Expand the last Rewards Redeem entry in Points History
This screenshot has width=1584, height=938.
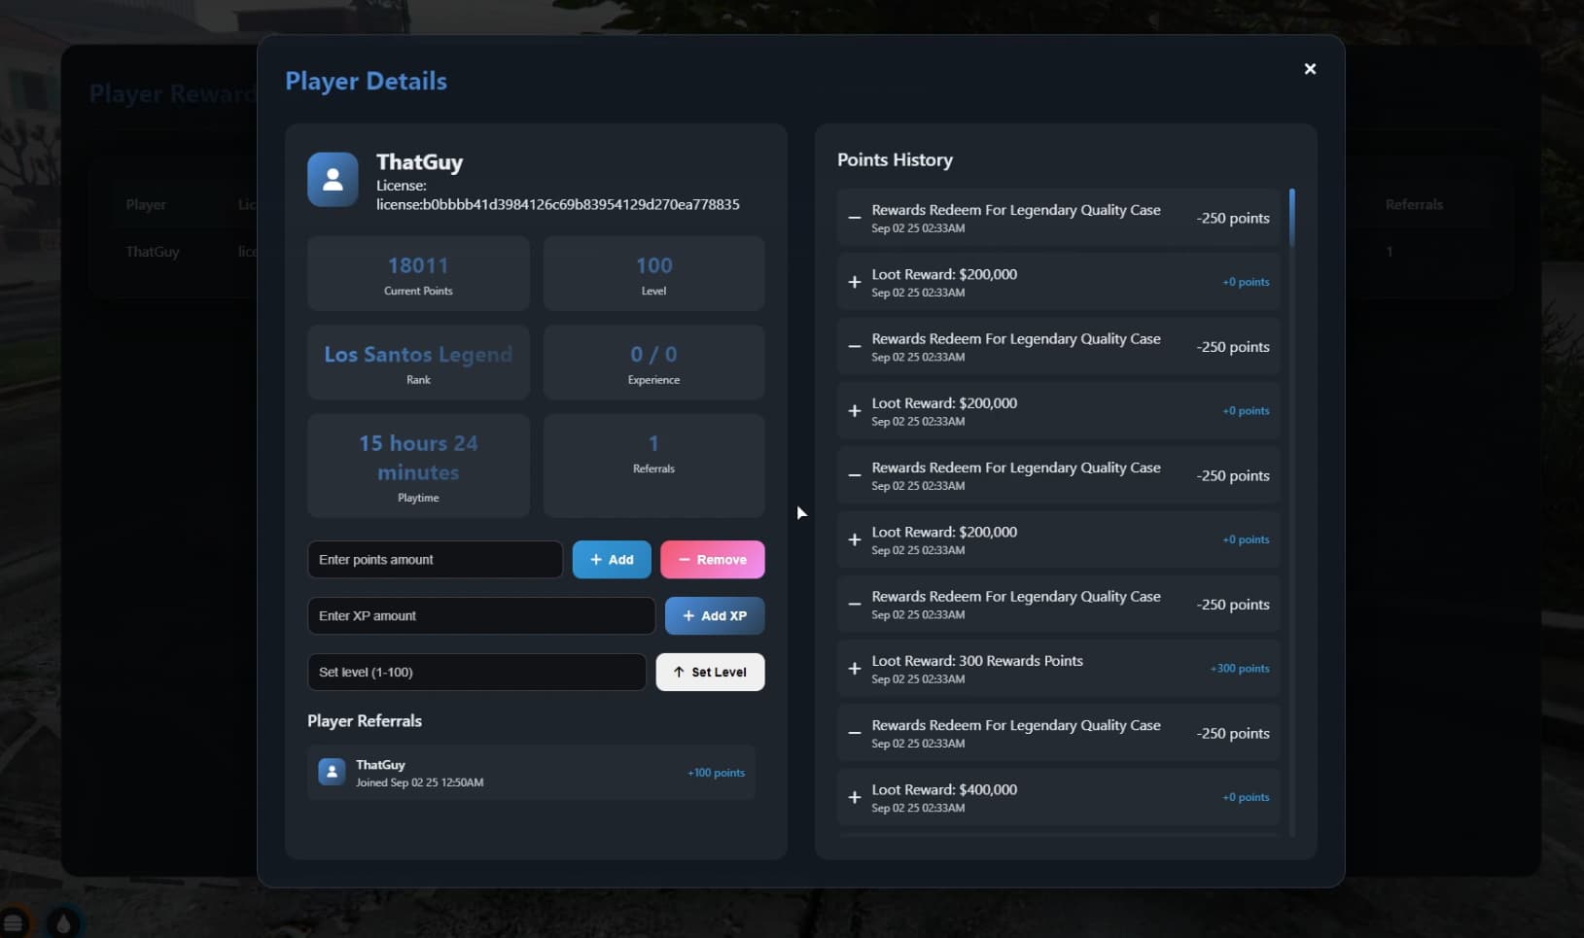[x=1057, y=733]
